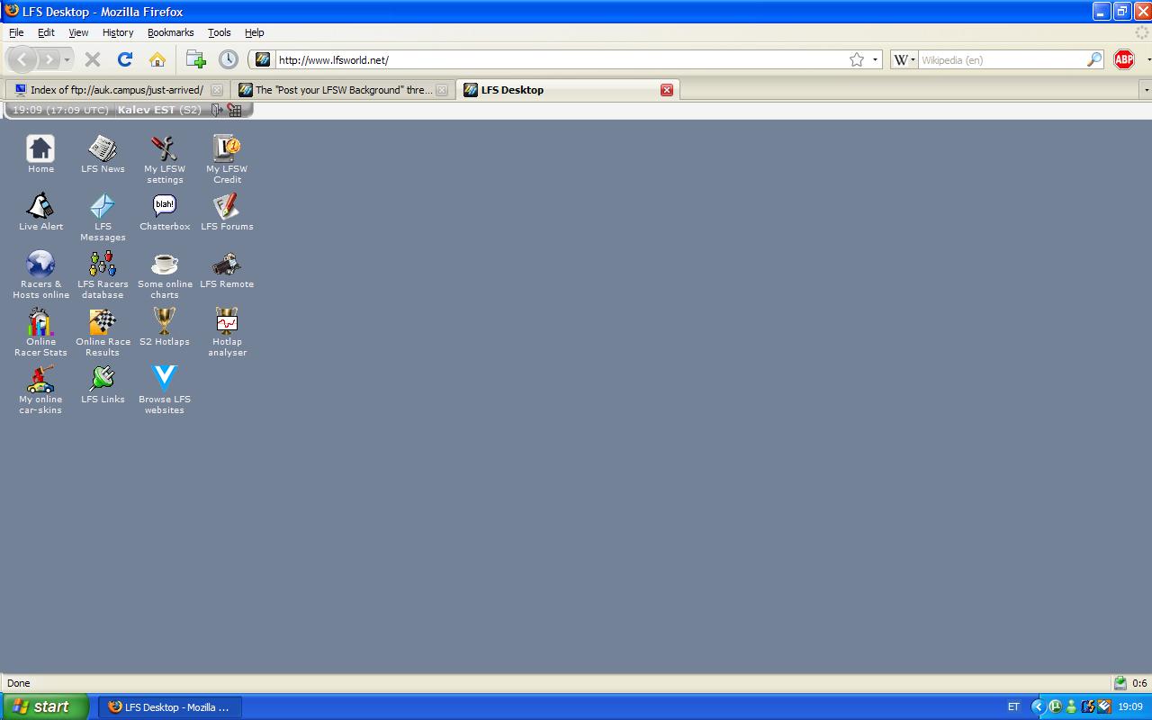
Task: Expand the back/forward history dropdown arrow
Action: click(x=67, y=60)
